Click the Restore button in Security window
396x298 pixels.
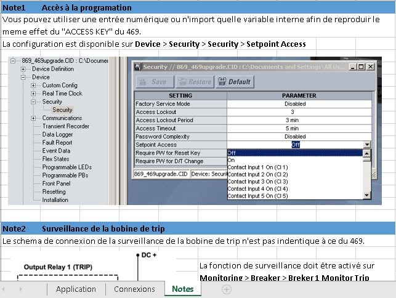pyautogui.click(x=194, y=81)
